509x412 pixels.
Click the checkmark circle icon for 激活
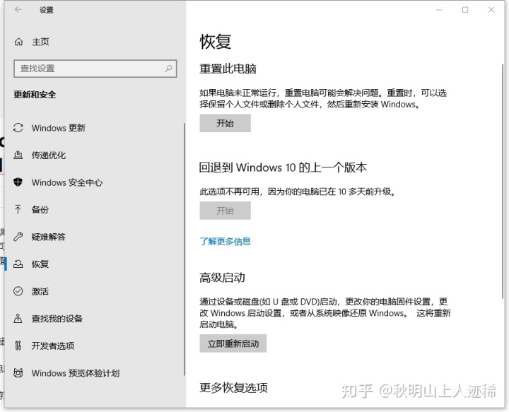point(18,291)
